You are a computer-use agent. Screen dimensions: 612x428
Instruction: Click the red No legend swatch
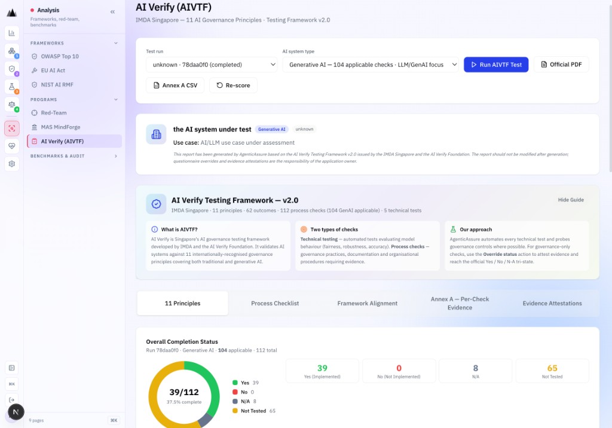click(235, 392)
